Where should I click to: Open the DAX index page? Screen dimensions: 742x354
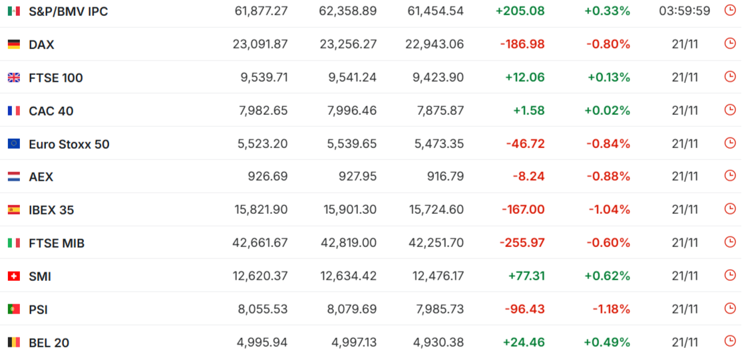coord(41,44)
